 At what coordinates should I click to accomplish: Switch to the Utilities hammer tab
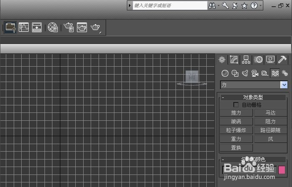click(x=282, y=60)
